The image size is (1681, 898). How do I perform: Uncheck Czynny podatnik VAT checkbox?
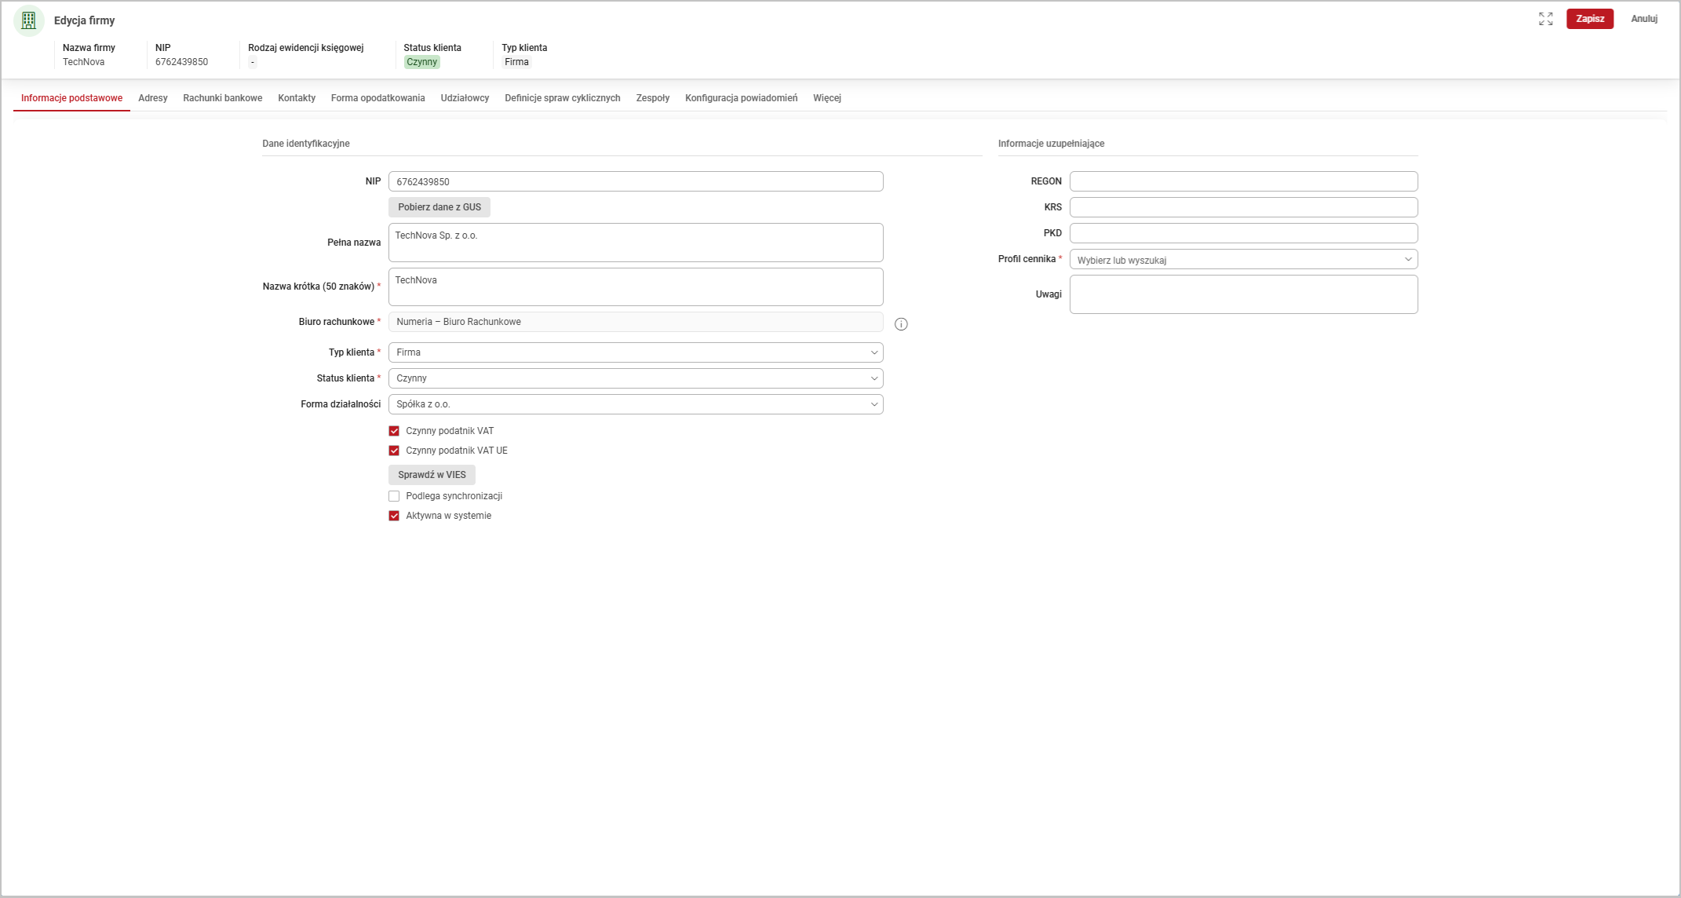pyautogui.click(x=394, y=431)
